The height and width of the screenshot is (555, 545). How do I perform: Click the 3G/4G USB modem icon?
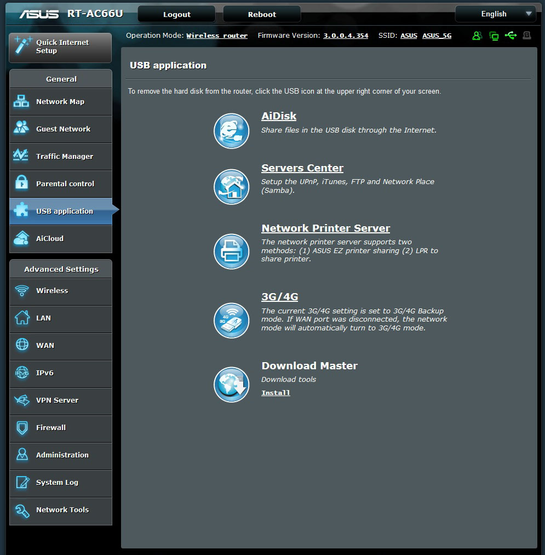coord(232,321)
